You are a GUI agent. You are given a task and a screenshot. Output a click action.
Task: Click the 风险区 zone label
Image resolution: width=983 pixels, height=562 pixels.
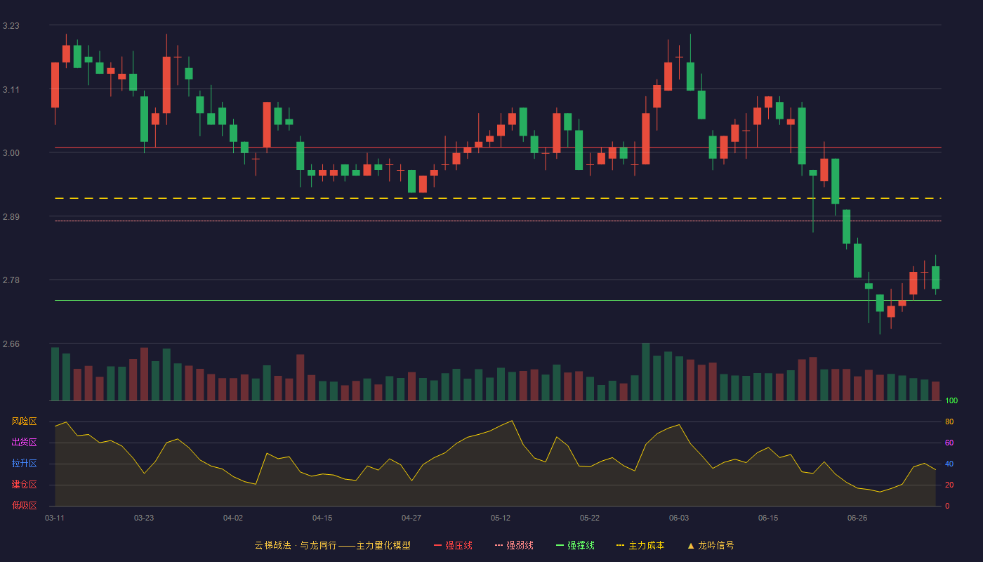click(24, 421)
